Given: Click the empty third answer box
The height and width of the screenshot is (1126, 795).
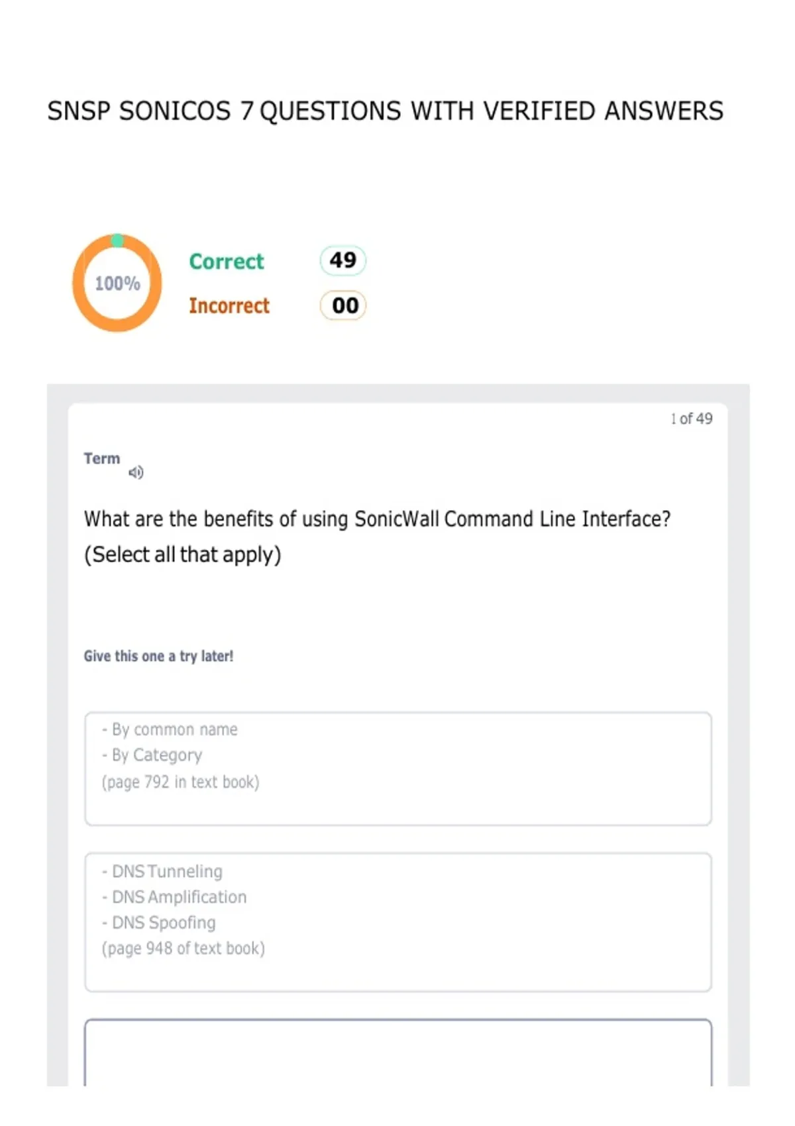Looking at the screenshot, I should click(x=398, y=1052).
